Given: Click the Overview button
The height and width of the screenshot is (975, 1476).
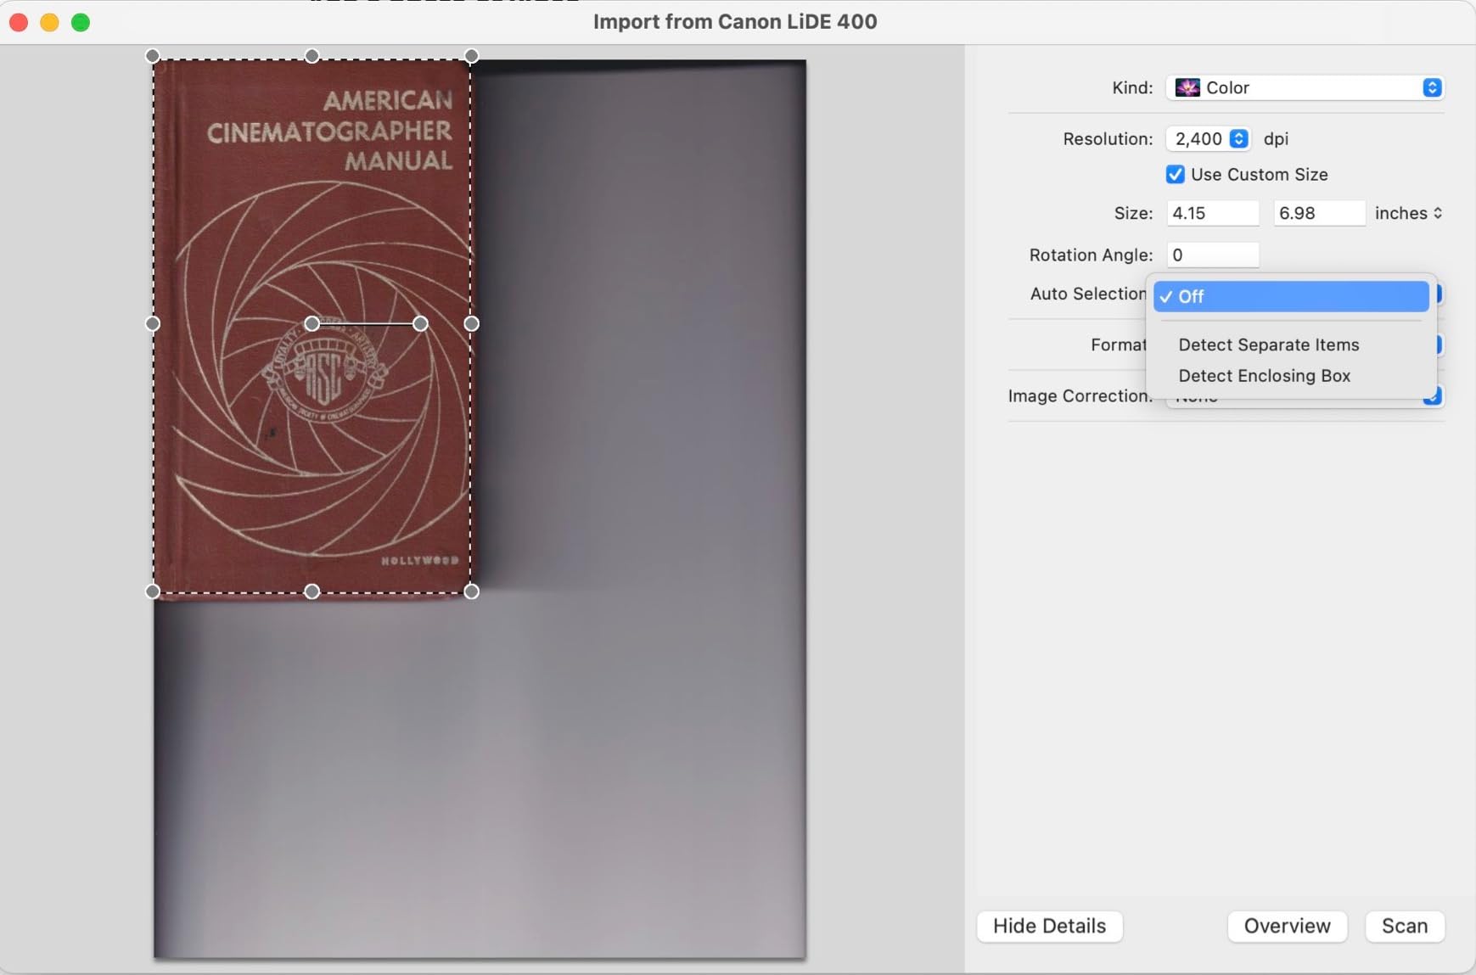Looking at the screenshot, I should point(1288,926).
